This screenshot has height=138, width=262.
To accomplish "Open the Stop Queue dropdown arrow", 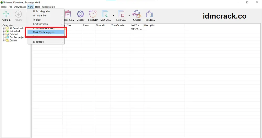I will (x=129, y=15).
